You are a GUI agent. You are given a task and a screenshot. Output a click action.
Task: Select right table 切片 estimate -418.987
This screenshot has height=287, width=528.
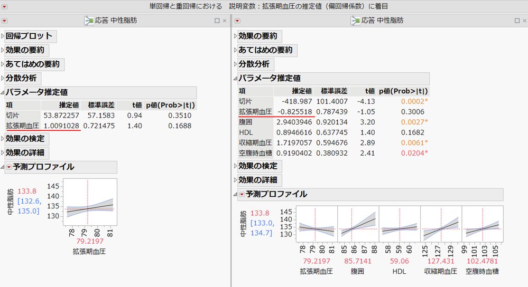tap(297, 101)
